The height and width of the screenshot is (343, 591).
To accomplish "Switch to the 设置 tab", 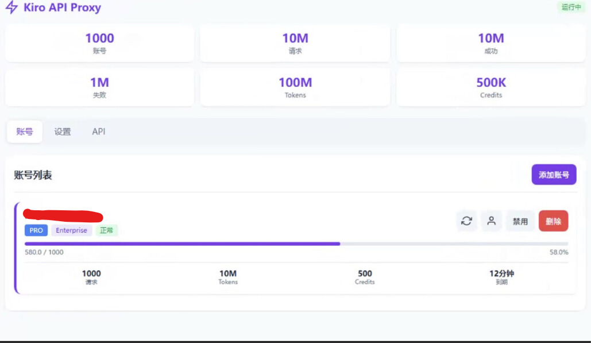I will 63,132.
